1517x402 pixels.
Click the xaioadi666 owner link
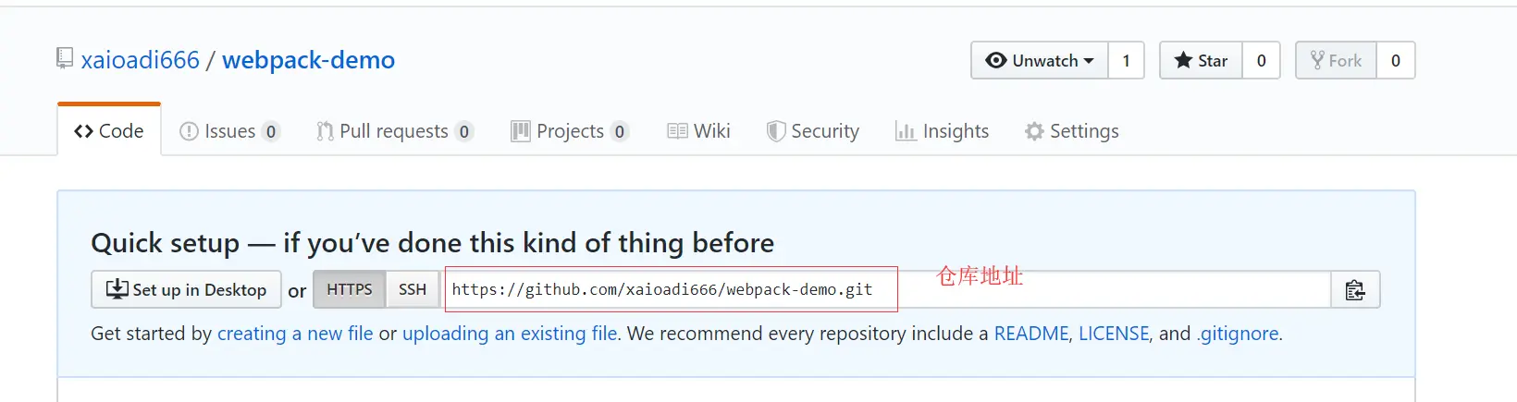pos(141,60)
